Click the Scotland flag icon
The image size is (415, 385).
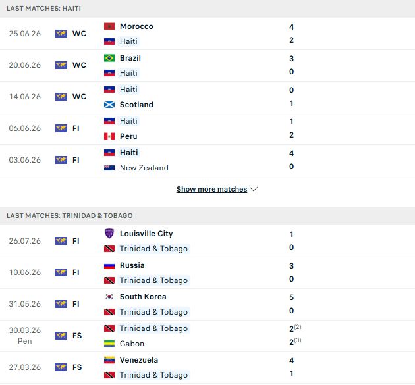click(109, 105)
